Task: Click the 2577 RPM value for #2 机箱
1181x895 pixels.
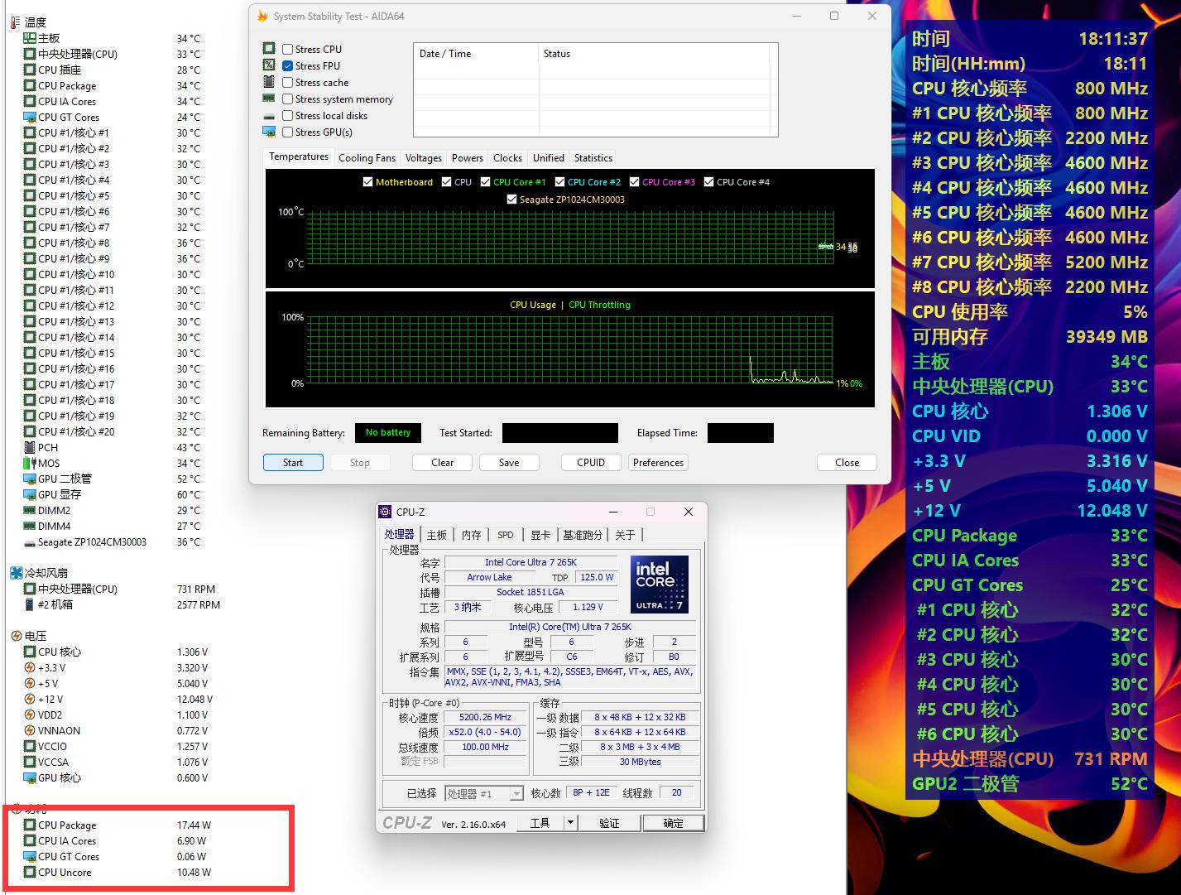Action: [199, 605]
